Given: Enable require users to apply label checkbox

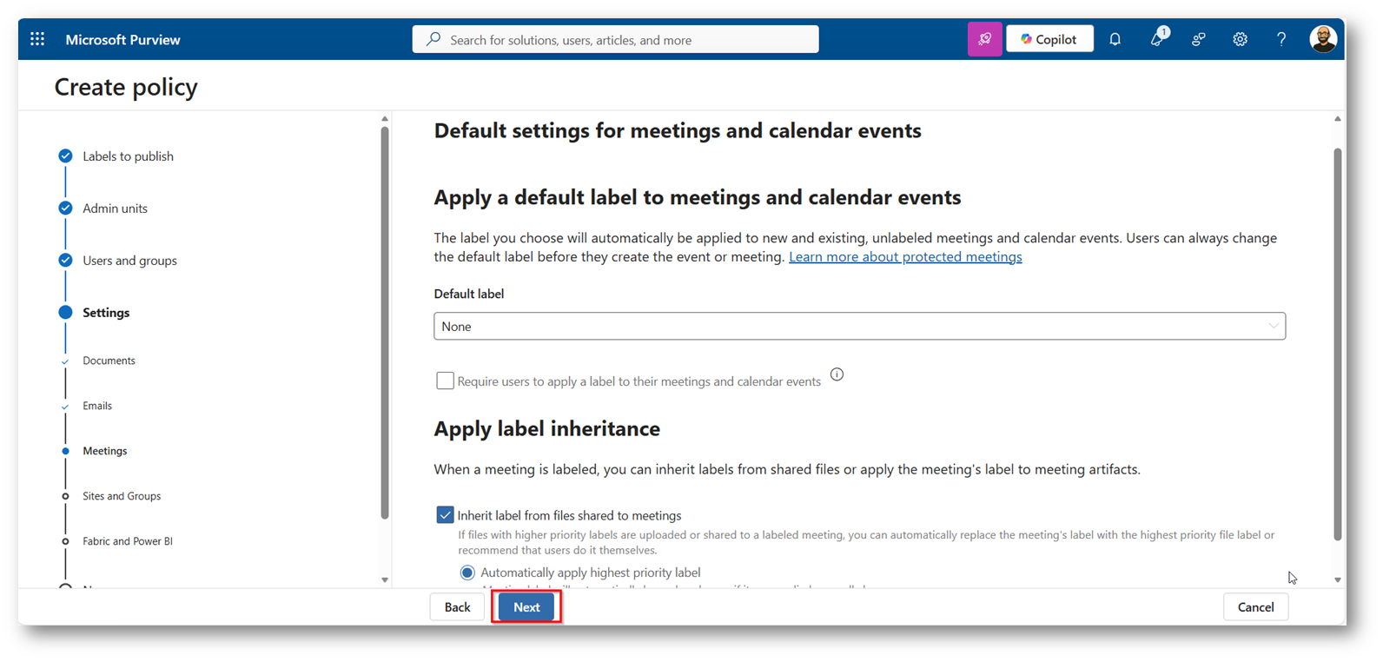Looking at the screenshot, I should (445, 381).
